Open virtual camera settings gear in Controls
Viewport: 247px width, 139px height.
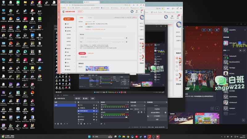tap(165, 112)
